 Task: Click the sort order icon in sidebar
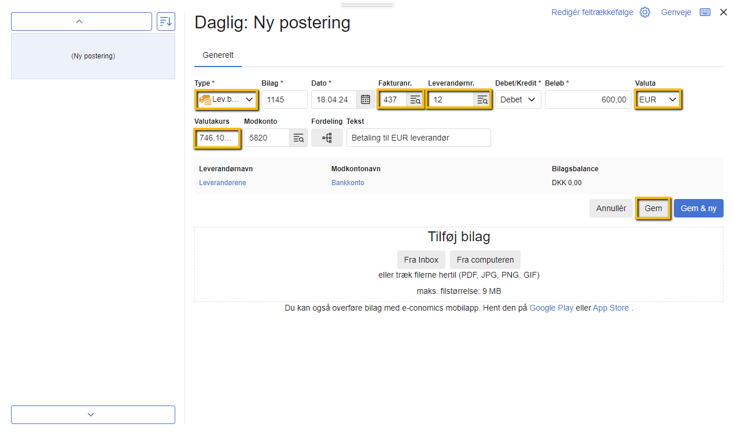click(166, 21)
